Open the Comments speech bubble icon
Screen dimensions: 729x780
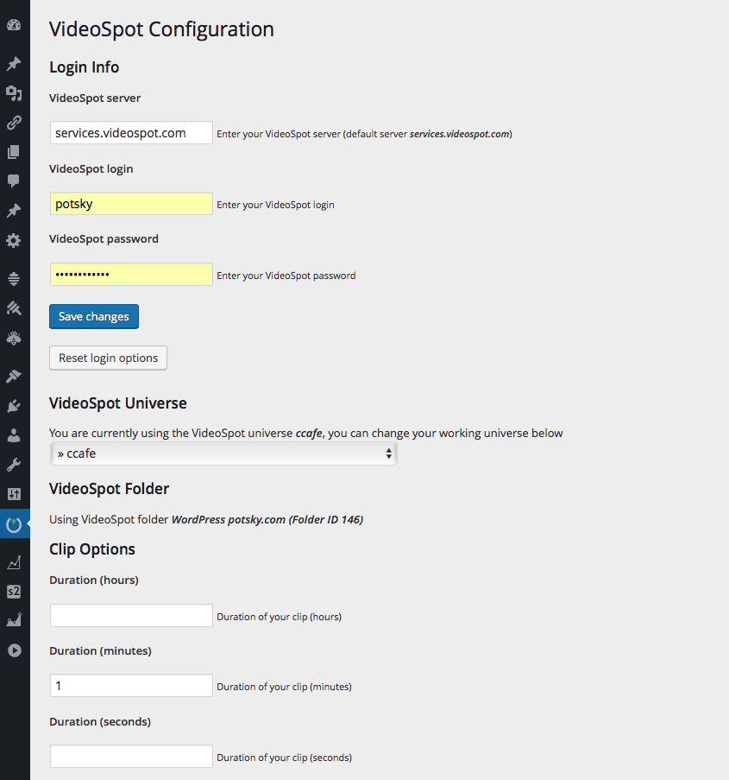[14, 181]
